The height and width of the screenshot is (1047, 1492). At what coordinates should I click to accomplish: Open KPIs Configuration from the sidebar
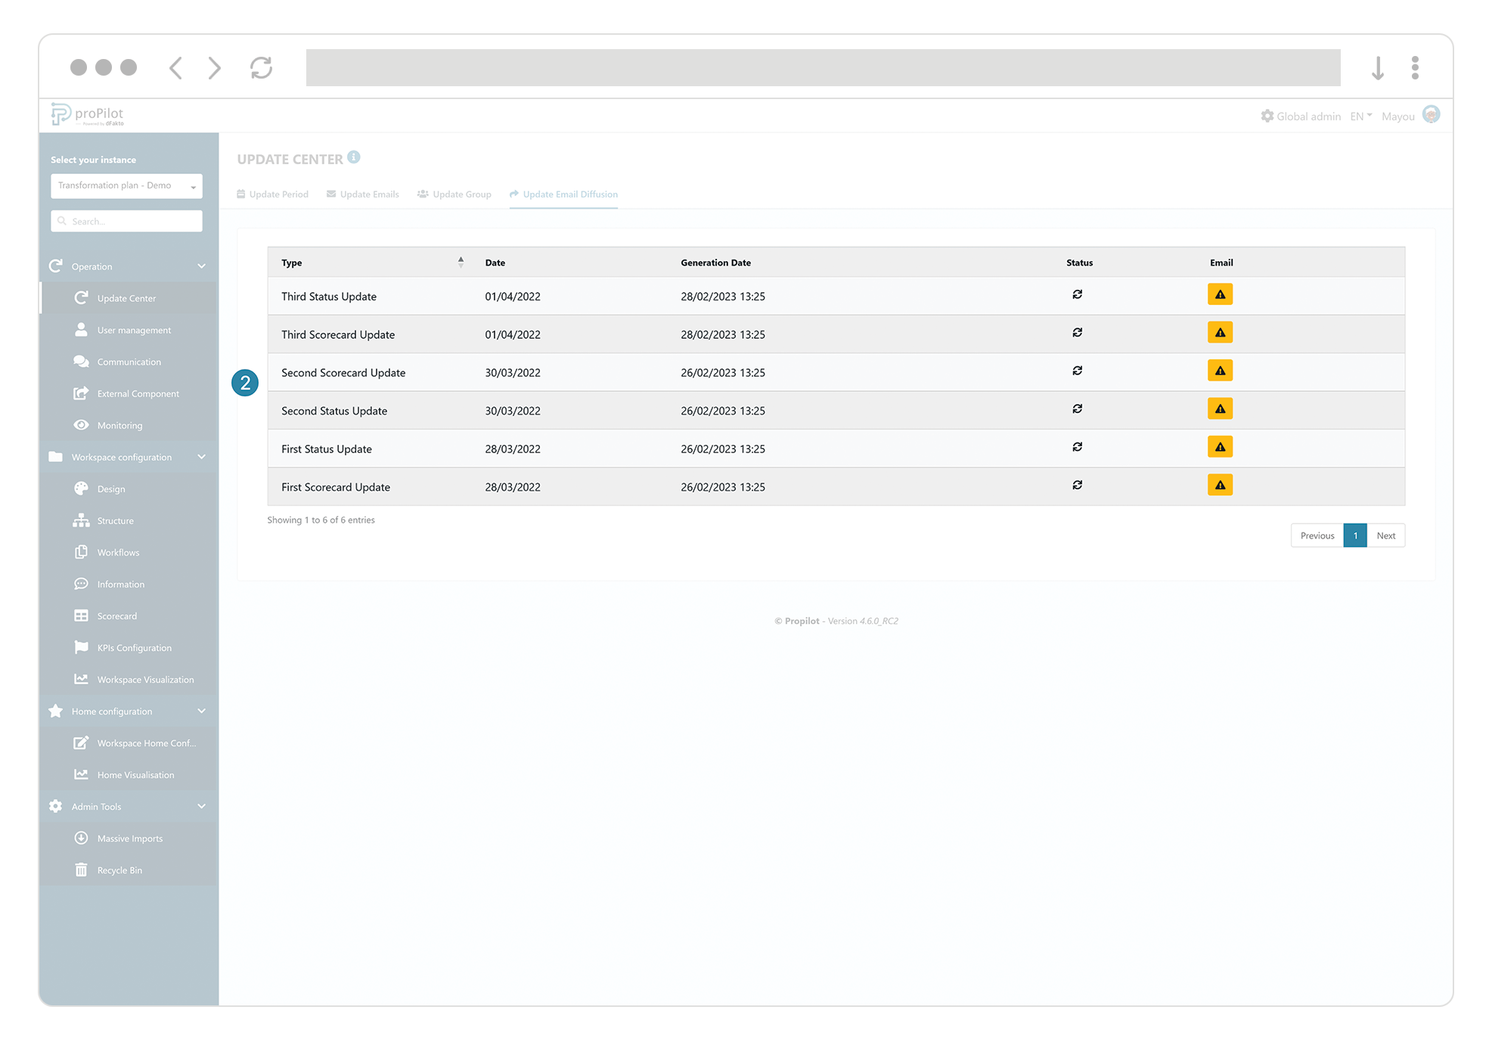pyautogui.click(x=134, y=648)
